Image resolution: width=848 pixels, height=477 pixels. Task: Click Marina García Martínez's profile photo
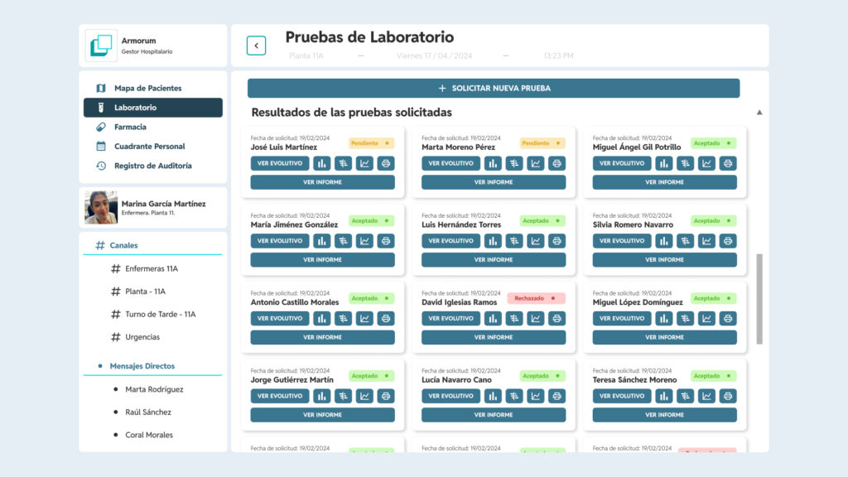101,208
